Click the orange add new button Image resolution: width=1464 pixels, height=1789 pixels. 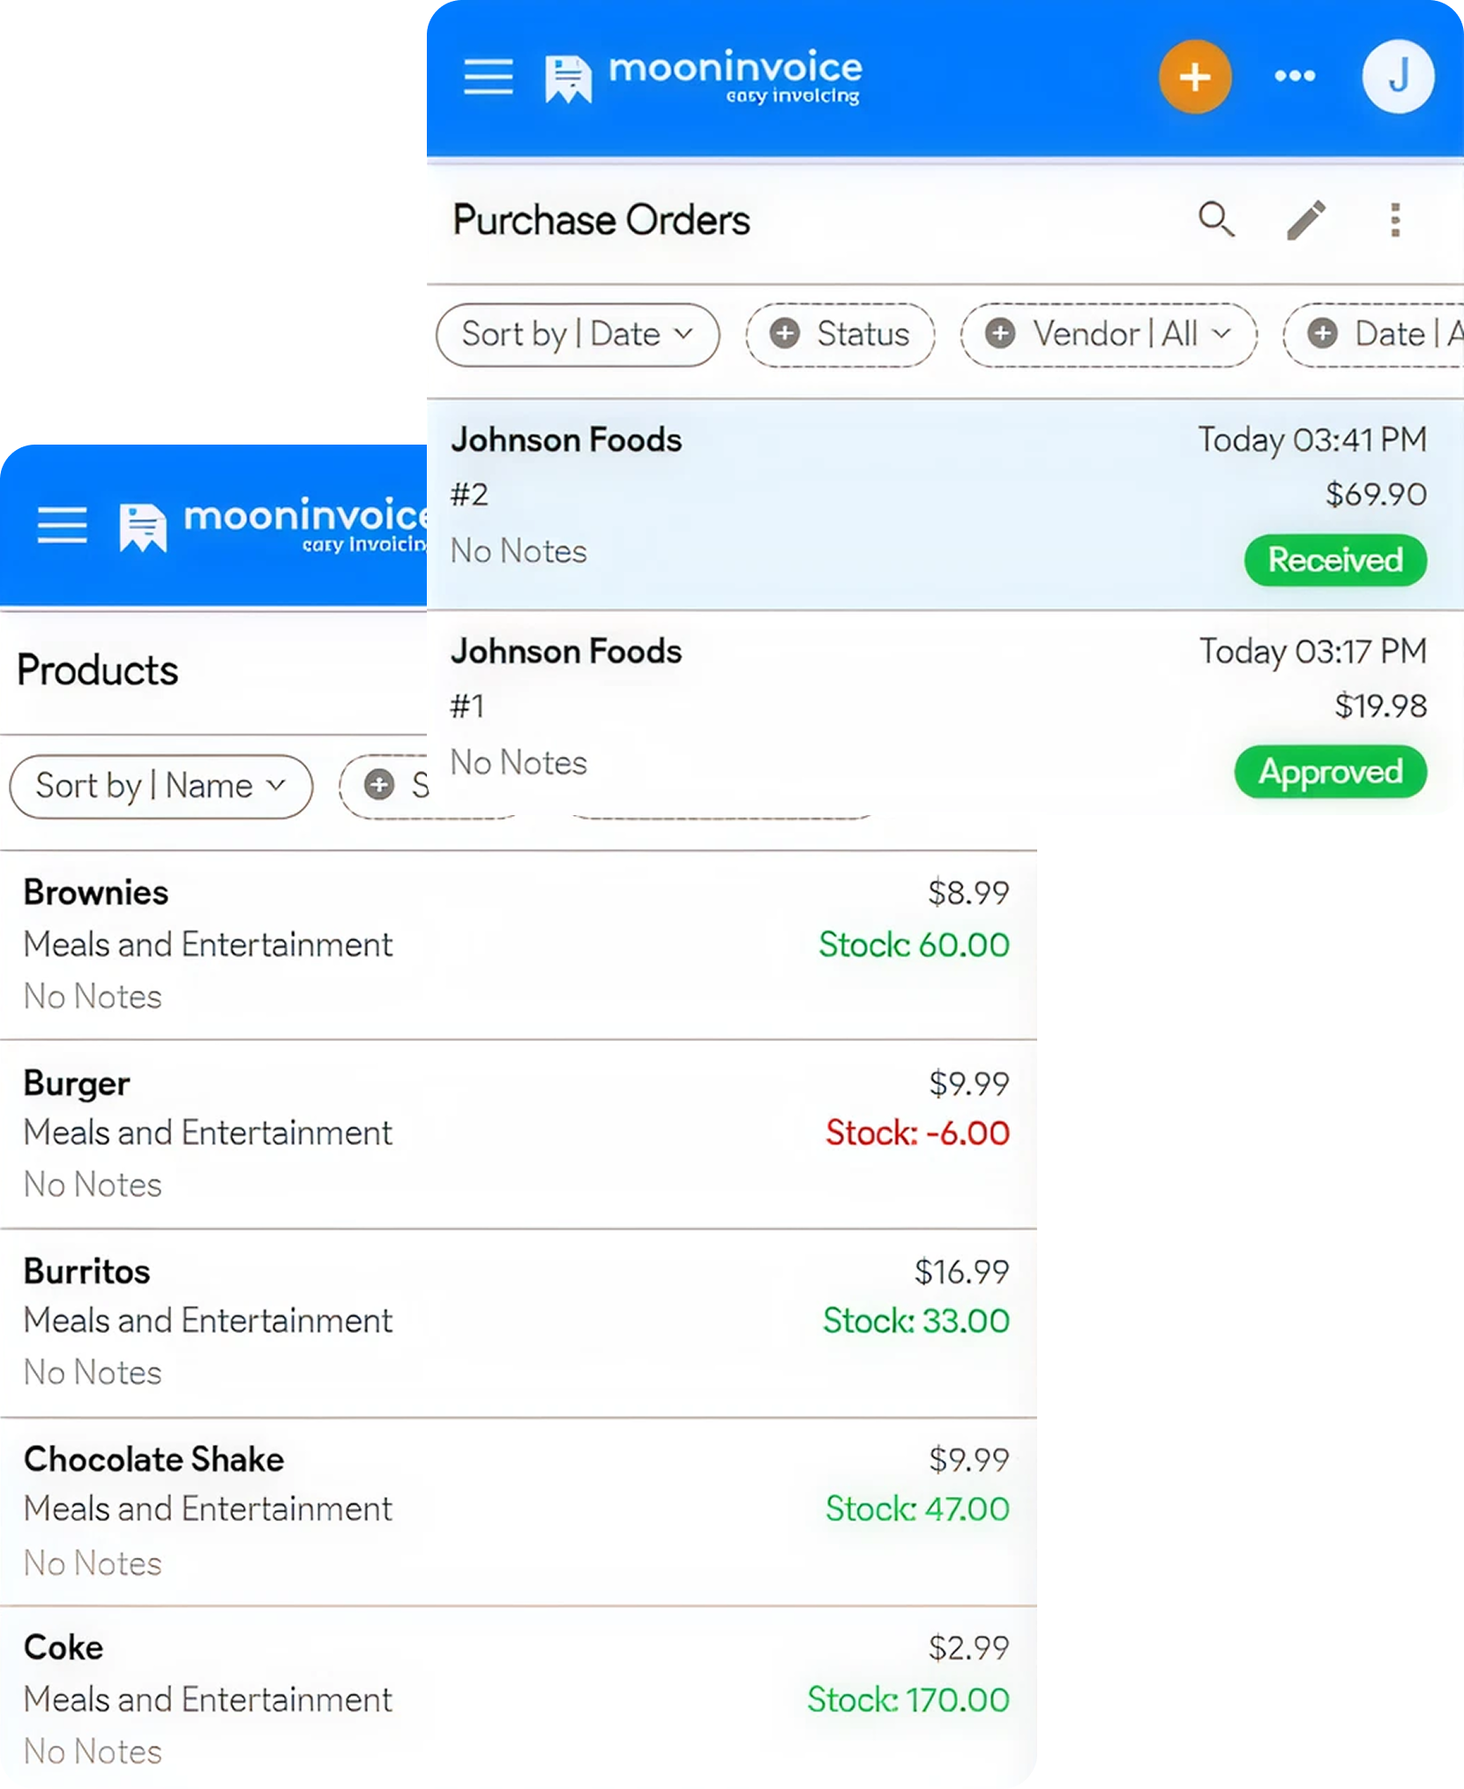coord(1194,77)
